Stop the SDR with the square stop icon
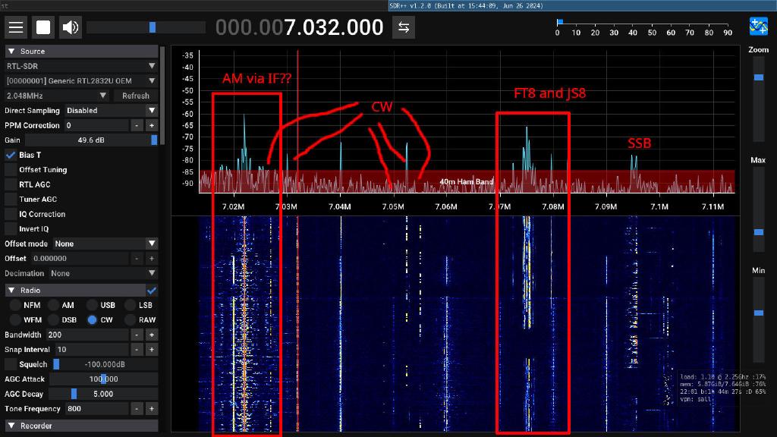Screen dimensions: 777x437 (x=42, y=27)
